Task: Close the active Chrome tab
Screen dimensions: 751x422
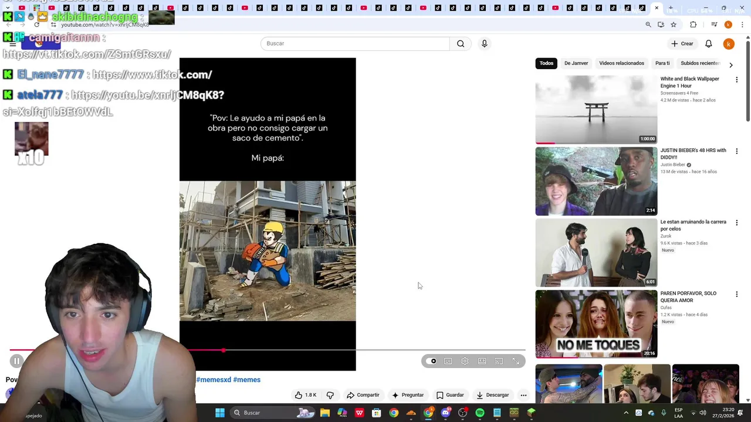Action: [657, 8]
